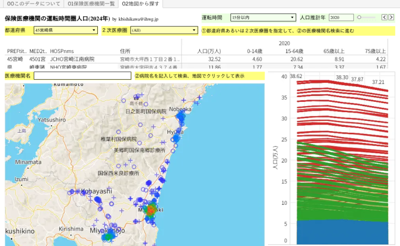Click the JCHO宮崎江南病院 row name
The image size is (400, 246).
(72, 59)
